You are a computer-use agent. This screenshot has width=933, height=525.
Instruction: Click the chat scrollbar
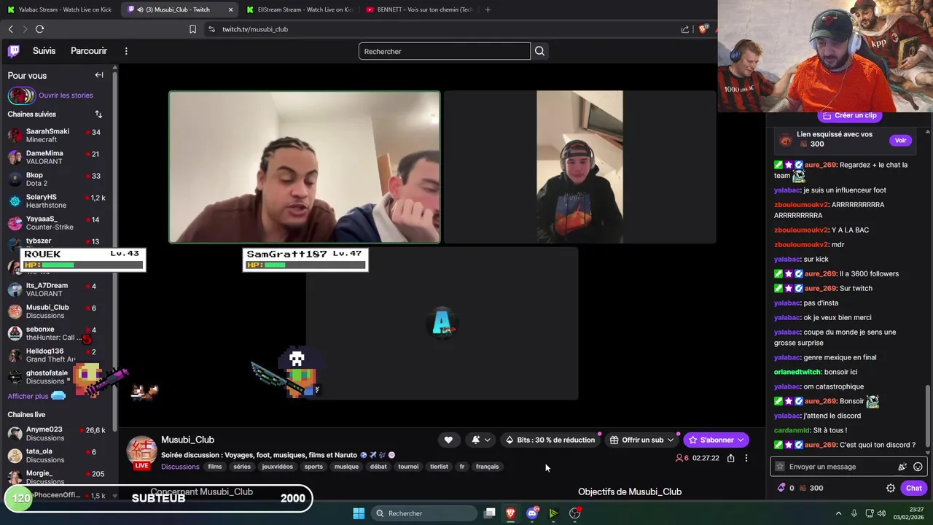click(x=928, y=416)
